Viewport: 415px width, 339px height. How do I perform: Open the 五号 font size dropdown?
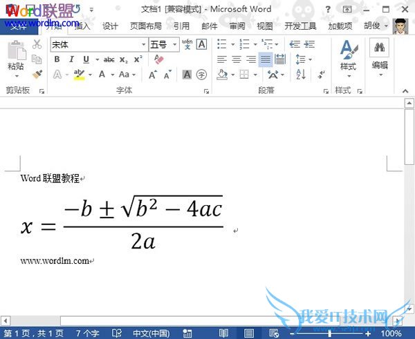pos(174,44)
